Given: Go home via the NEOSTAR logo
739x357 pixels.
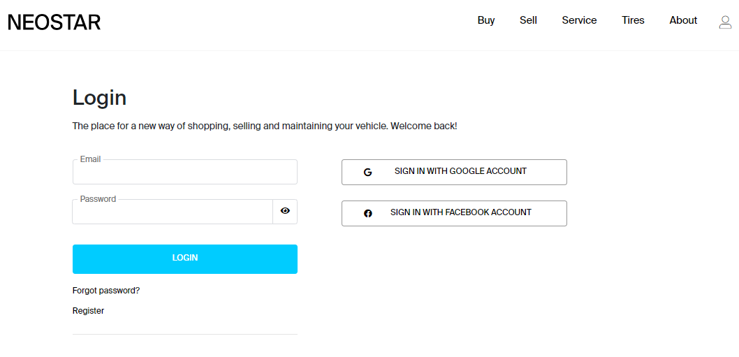Looking at the screenshot, I should pyautogui.click(x=54, y=22).
